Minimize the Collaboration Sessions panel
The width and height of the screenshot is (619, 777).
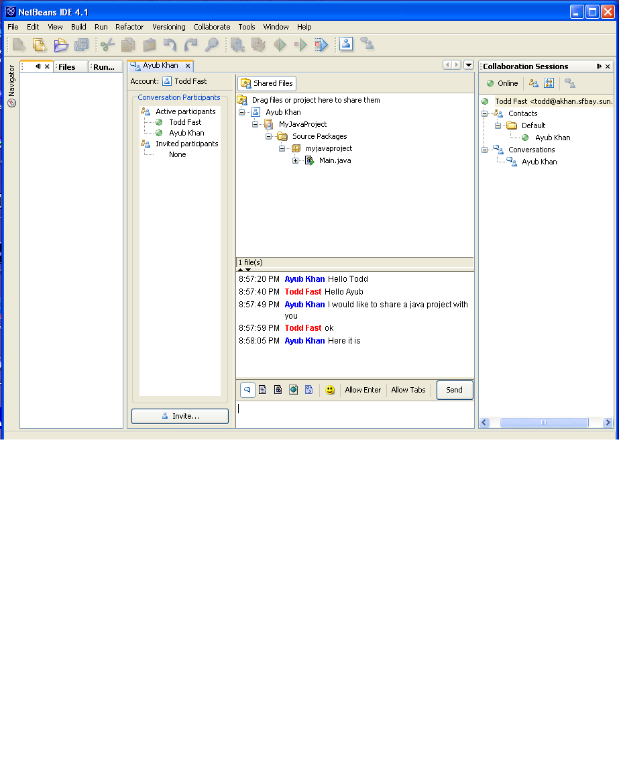pyautogui.click(x=599, y=66)
